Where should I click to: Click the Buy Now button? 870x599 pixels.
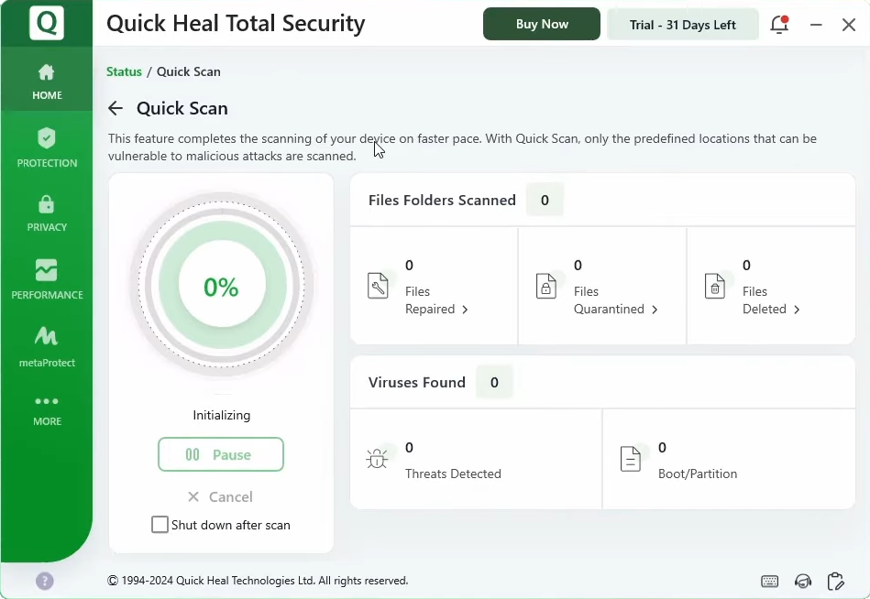542,25
